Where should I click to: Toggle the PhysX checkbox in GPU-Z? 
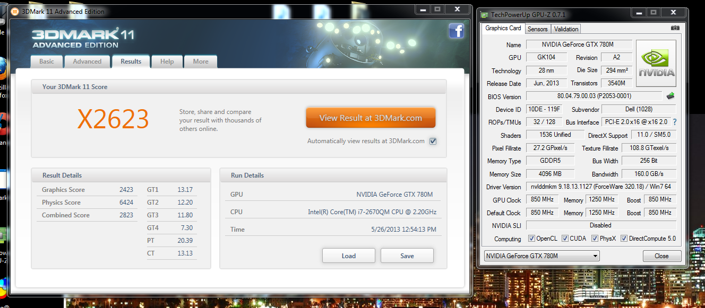point(595,239)
